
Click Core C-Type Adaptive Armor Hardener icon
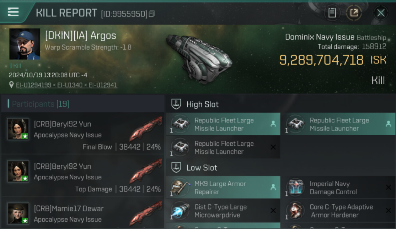295,211
